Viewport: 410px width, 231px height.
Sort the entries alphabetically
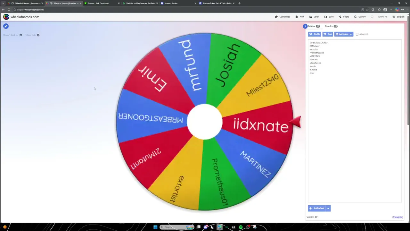click(328, 34)
